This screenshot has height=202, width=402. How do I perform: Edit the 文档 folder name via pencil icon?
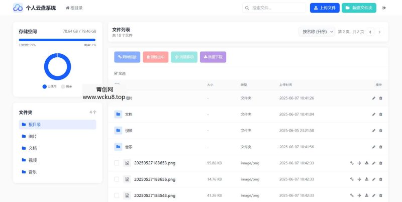(374, 115)
